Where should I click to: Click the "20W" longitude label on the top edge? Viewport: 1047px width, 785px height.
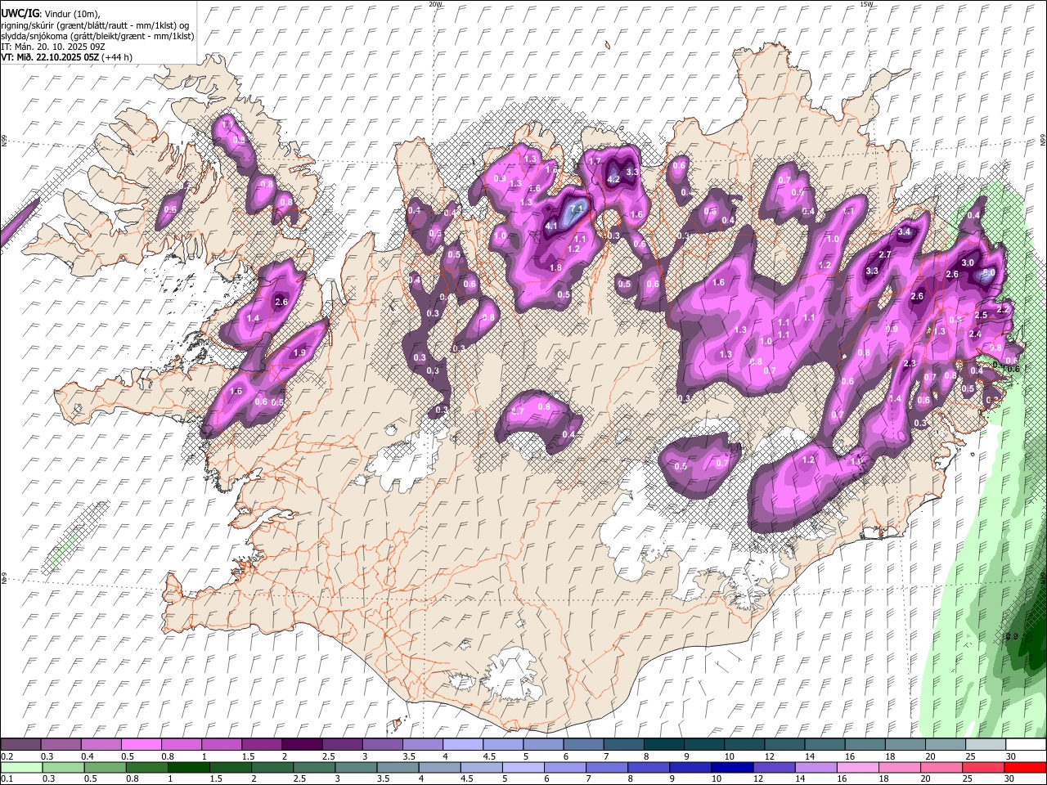coord(435,4)
